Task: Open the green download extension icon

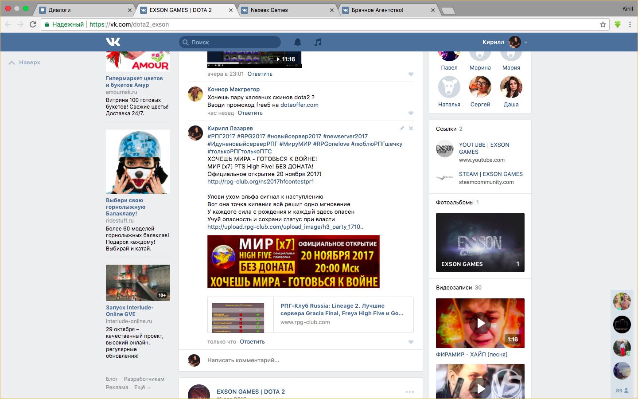Action: tap(618, 24)
